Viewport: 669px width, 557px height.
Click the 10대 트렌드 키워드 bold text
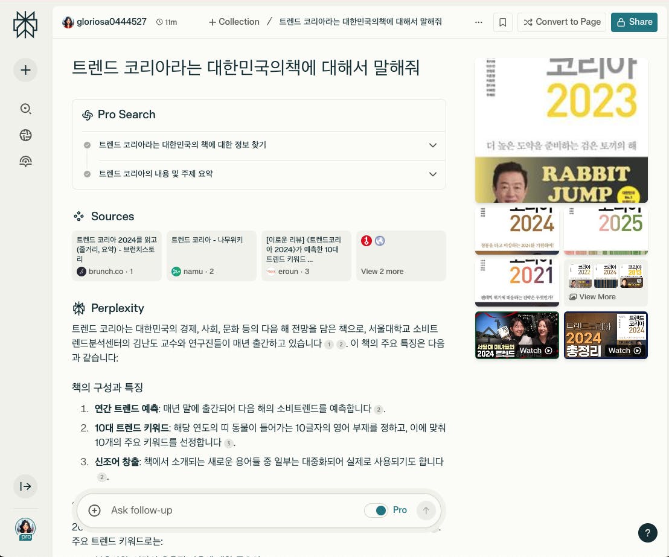[x=132, y=428]
